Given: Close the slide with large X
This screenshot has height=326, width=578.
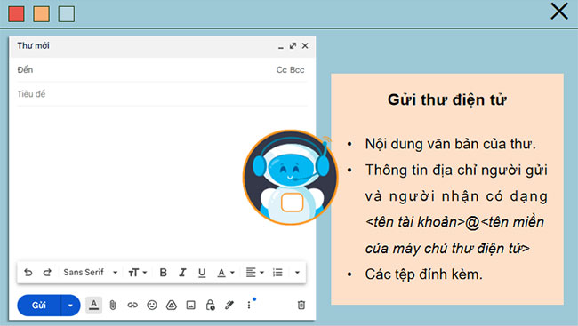Looking at the screenshot, I should click(559, 11).
